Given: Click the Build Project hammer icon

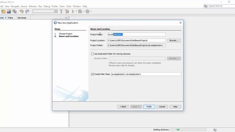Looking at the screenshot, I should (61, 11).
